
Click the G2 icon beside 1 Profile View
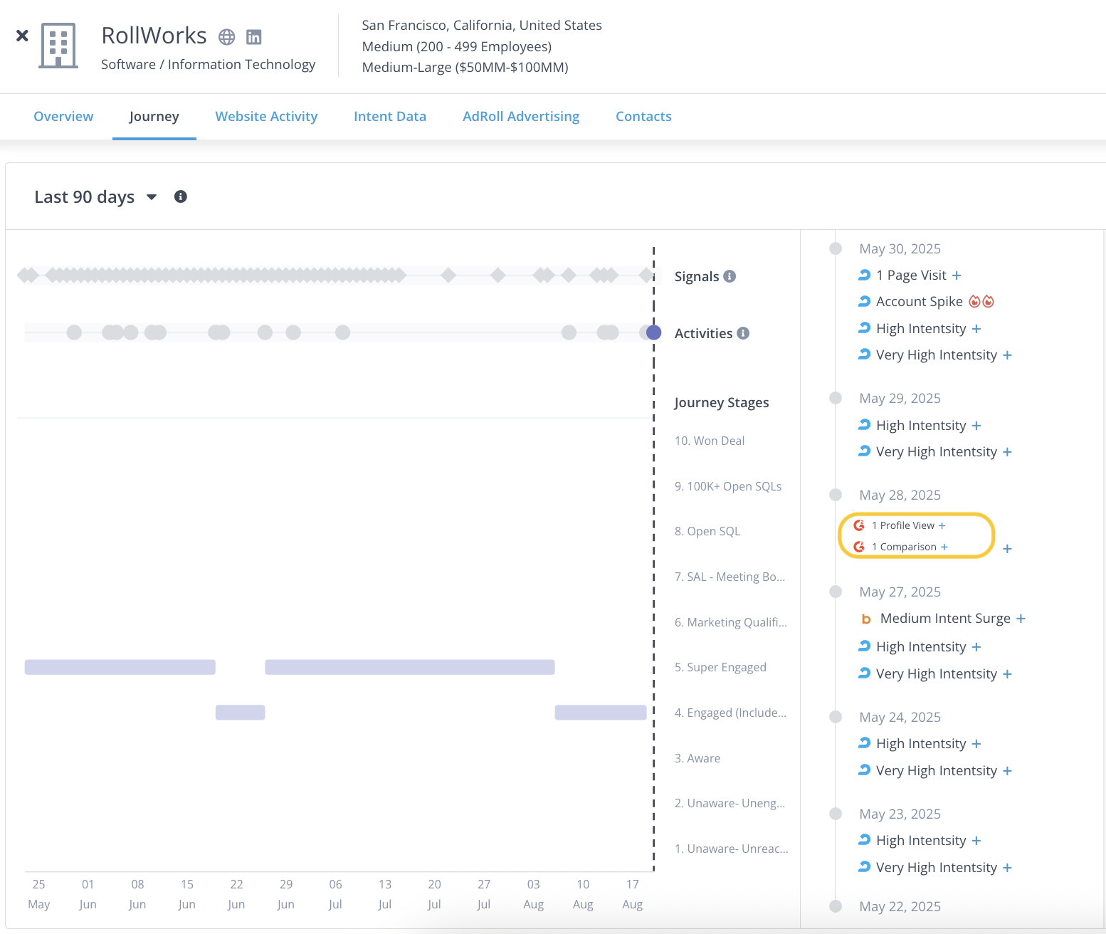point(859,525)
